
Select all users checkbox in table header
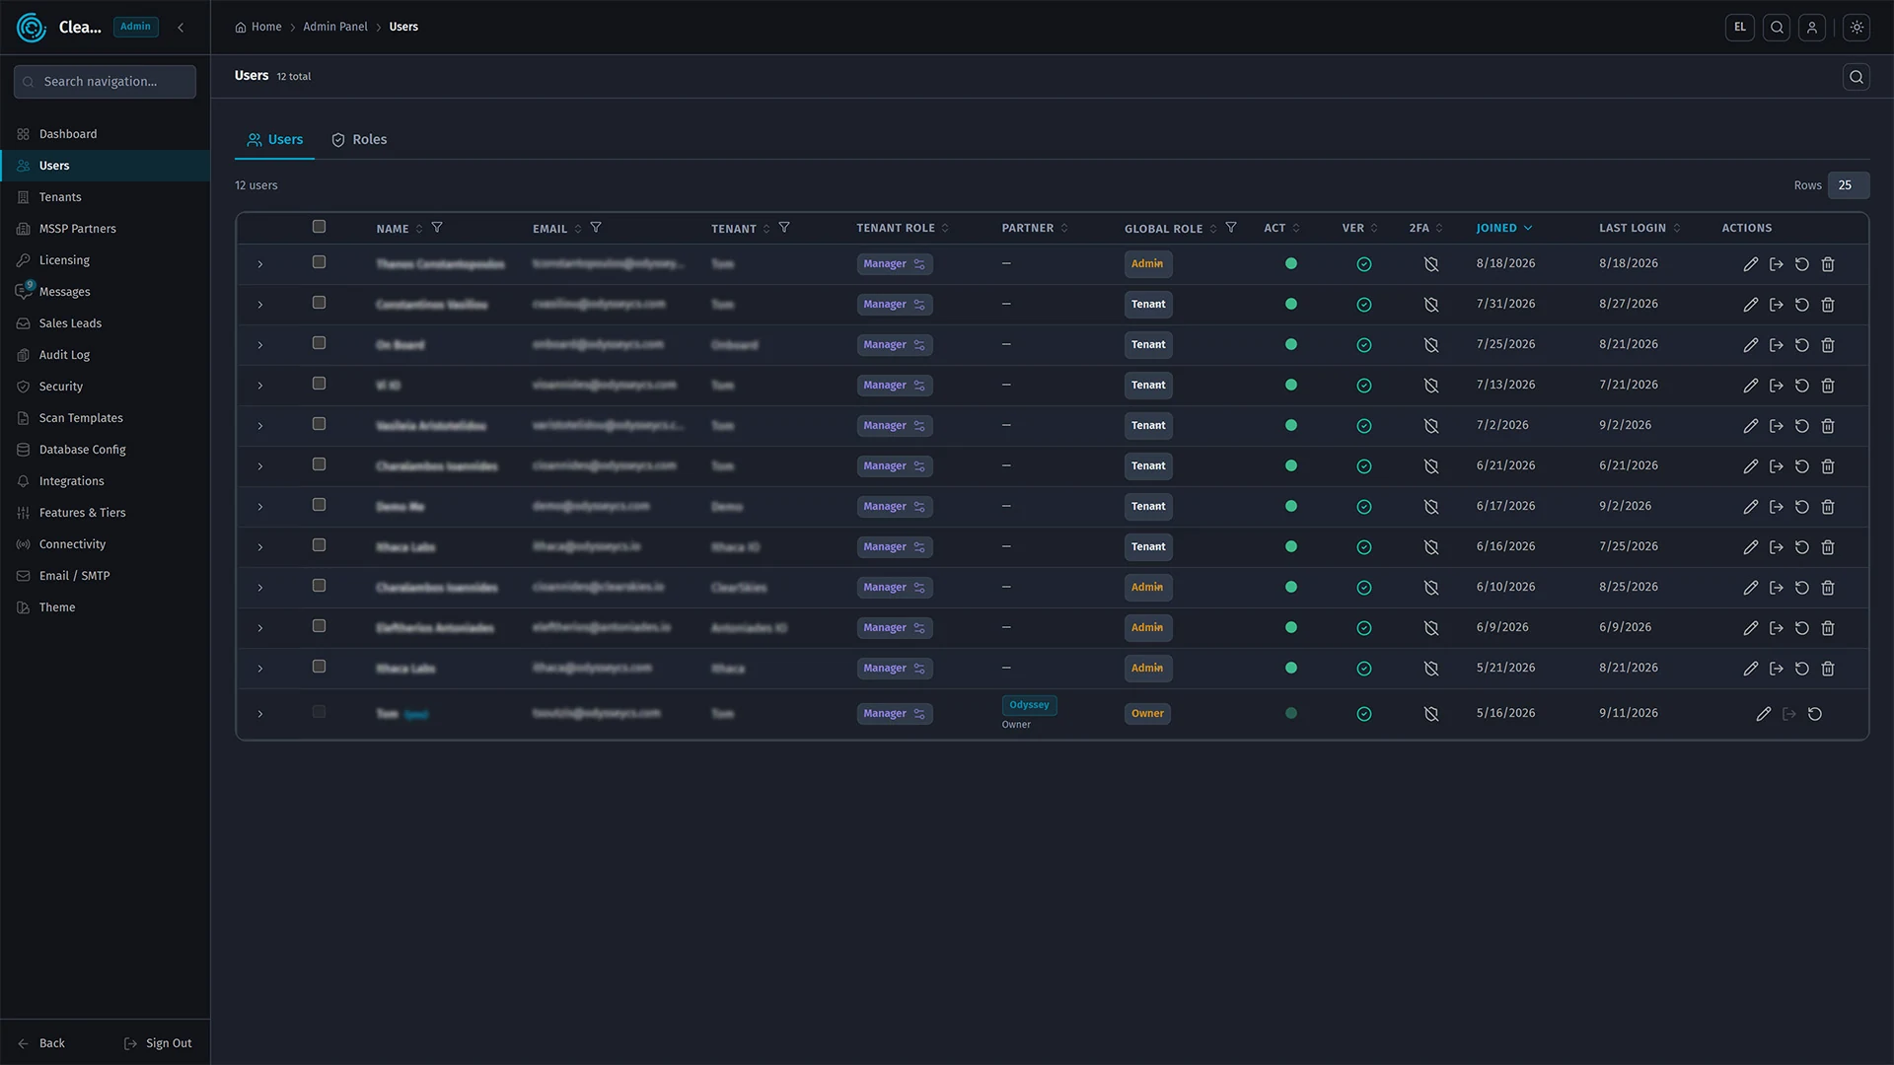[x=319, y=227]
